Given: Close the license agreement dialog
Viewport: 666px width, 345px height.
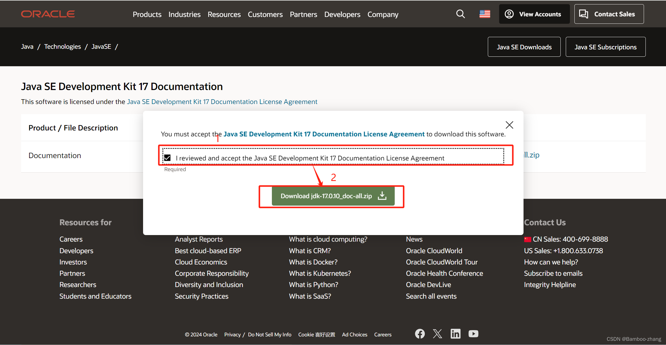Looking at the screenshot, I should [510, 125].
